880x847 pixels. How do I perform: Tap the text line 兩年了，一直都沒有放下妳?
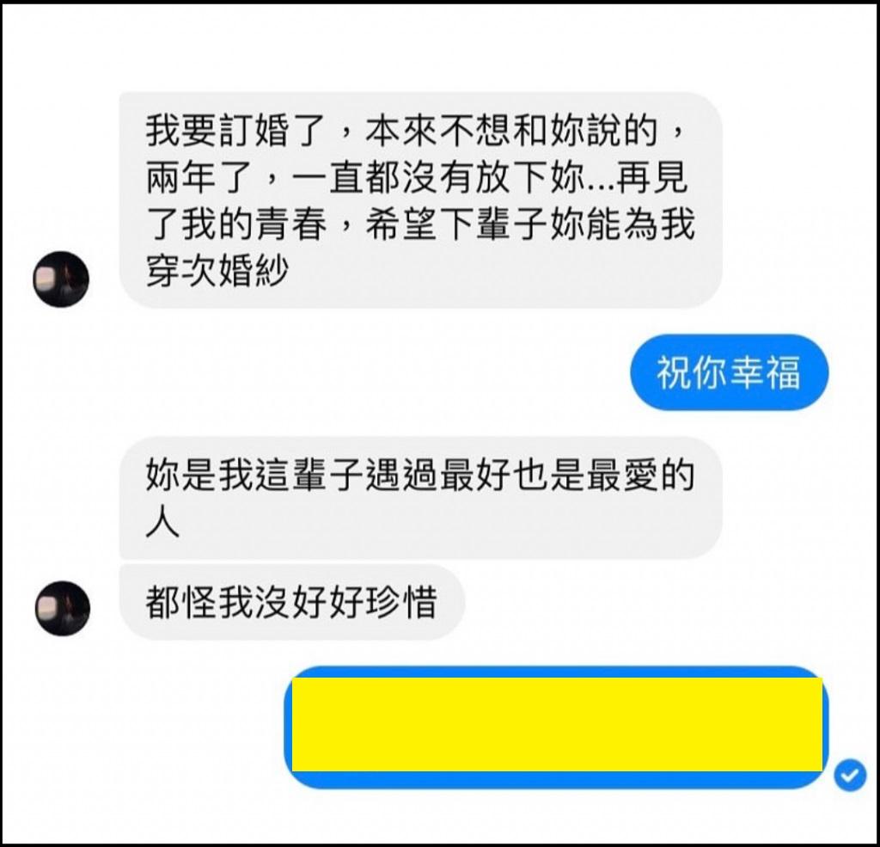(365, 177)
